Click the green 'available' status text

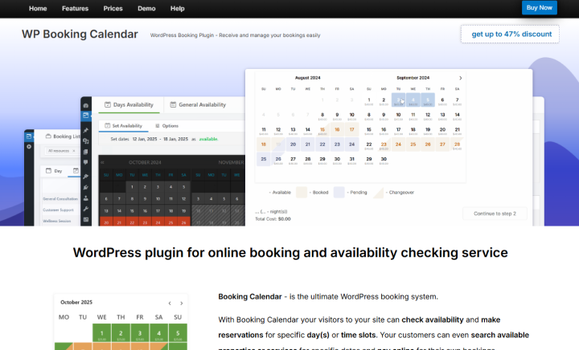tap(208, 139)
